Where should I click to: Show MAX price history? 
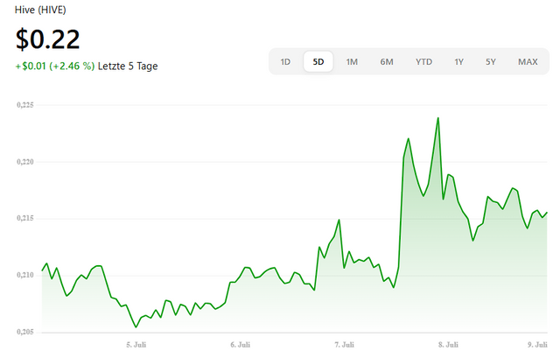(528, 62)
